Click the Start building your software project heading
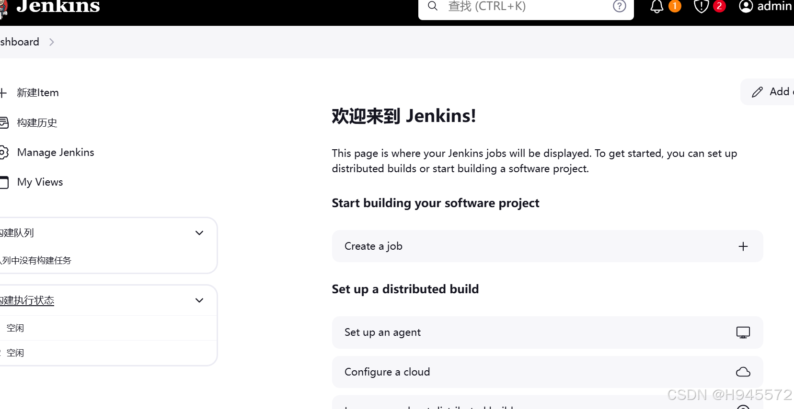The height and width of the screenshot is (409, 794). (436, 203)
